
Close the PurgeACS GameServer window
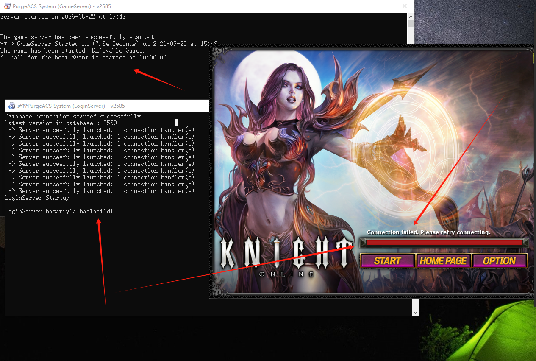click(x=405, y=6)
